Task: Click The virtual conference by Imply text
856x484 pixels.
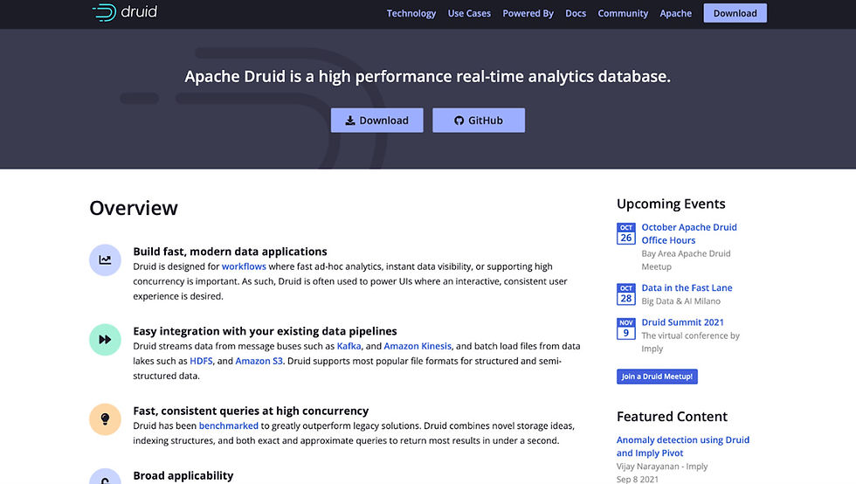Action: point(691,342)
